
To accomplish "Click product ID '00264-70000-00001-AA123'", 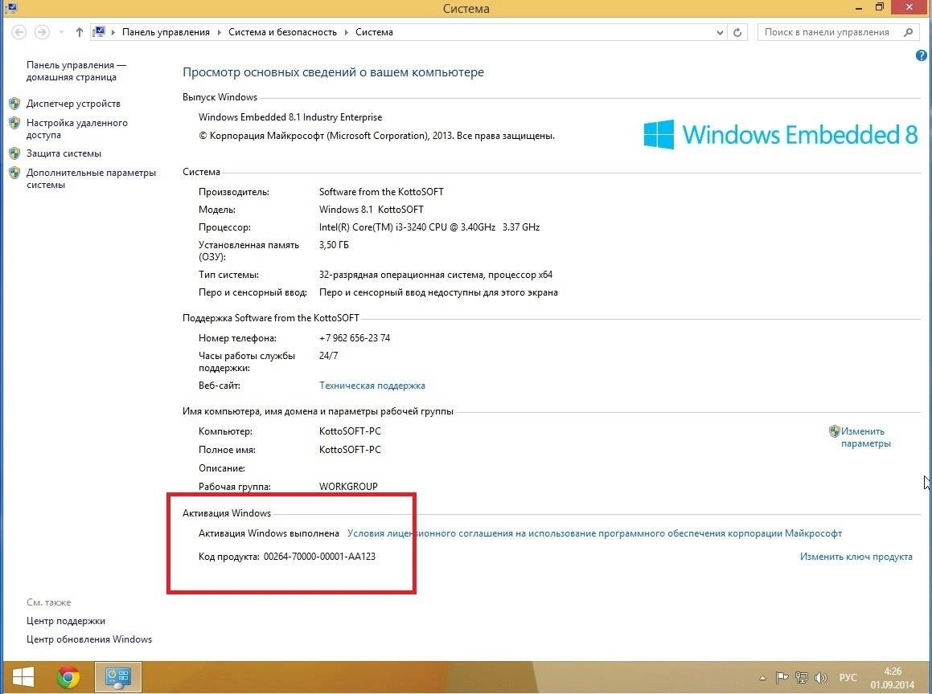I will tap(320, 557).
